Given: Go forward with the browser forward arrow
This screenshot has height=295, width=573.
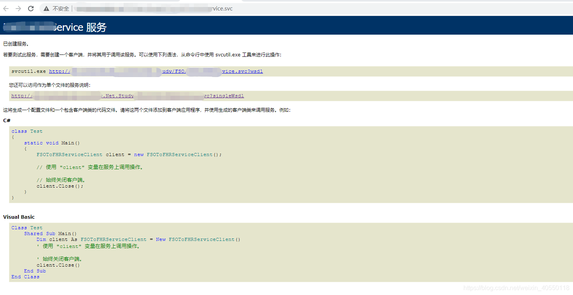Looking at the screenshot, I should point(18,9).
